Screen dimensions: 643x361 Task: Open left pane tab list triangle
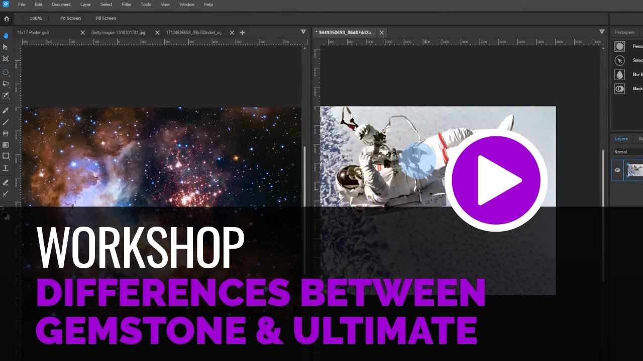(303, 32)
